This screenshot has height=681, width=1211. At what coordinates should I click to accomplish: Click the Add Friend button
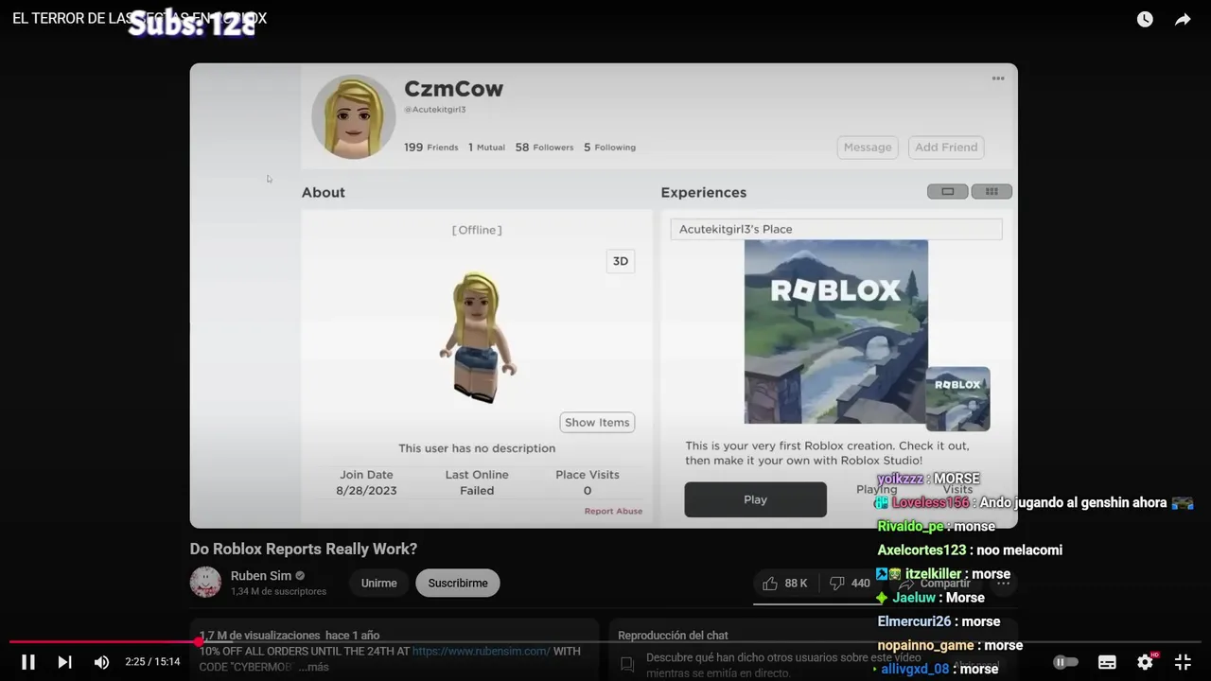[x=946, y=147]
